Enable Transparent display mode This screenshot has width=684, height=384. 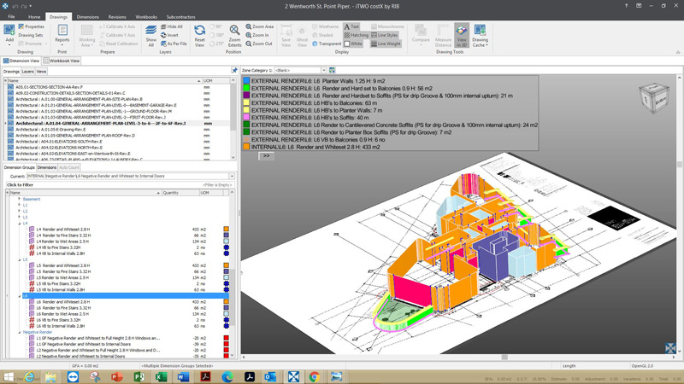pyautogui.click(x=327, y=44)
